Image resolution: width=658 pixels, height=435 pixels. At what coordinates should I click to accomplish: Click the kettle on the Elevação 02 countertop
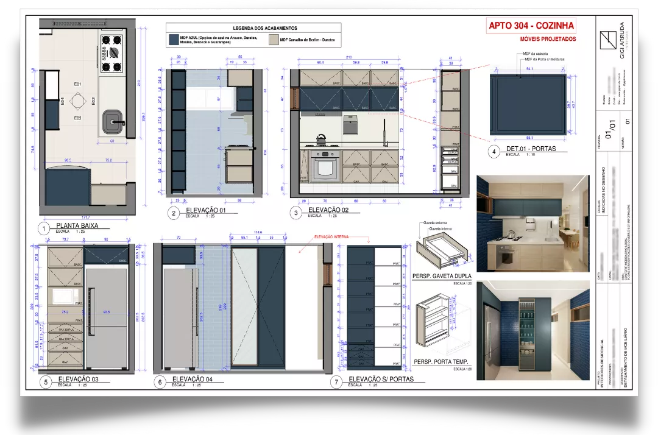[x=320, y=138]
